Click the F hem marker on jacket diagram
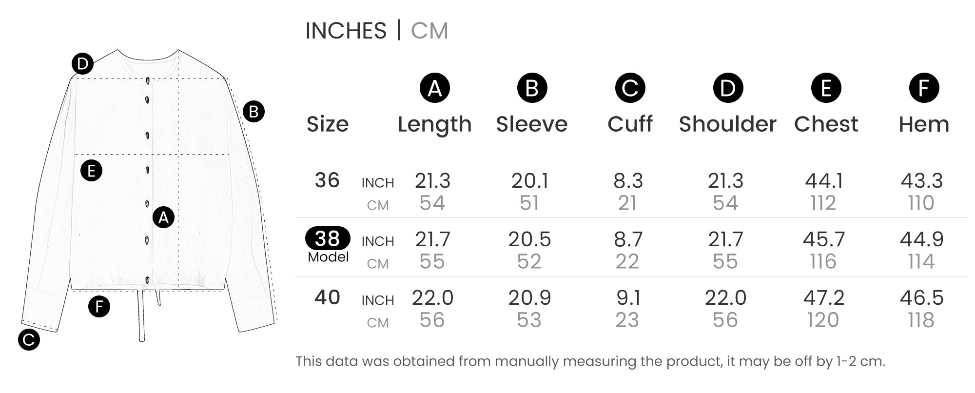Viewport: 975px width, 393px height. pos(99,306)
